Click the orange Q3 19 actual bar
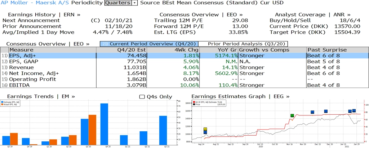 point(14,139)
